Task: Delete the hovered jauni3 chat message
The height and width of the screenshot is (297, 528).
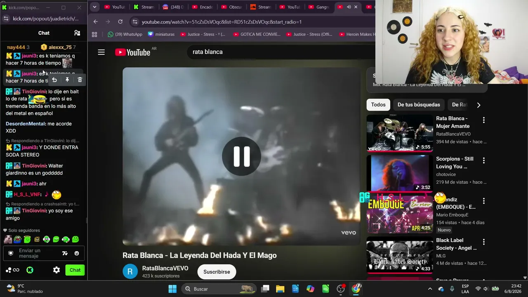Action: [x=80, y=80]
